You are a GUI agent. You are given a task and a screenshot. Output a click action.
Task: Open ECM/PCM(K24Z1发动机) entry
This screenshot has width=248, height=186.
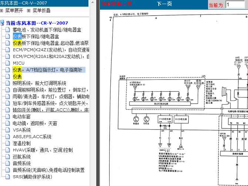51,50
